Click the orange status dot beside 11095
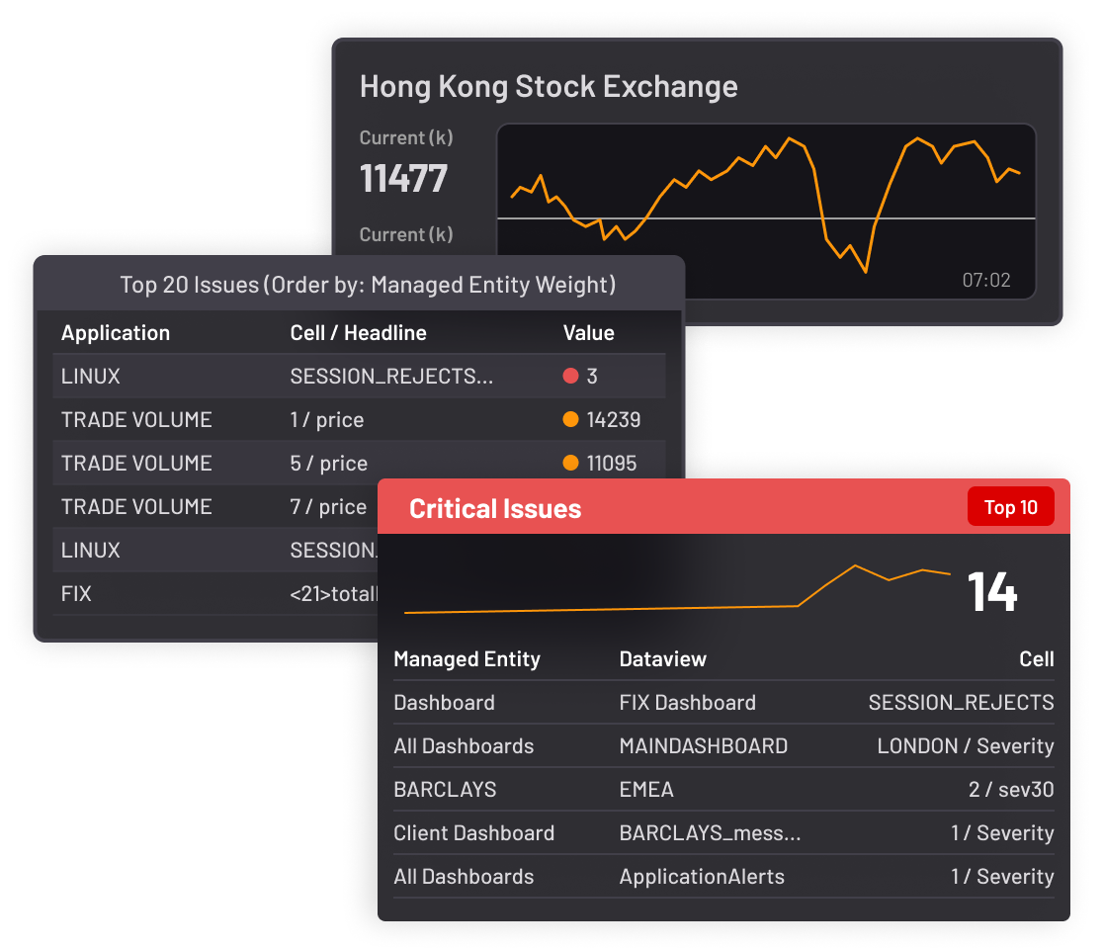The image size is (1103, 949). [x=570, y=464]
